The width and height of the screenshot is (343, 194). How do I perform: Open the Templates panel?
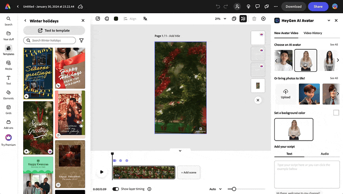pos(8,50)
